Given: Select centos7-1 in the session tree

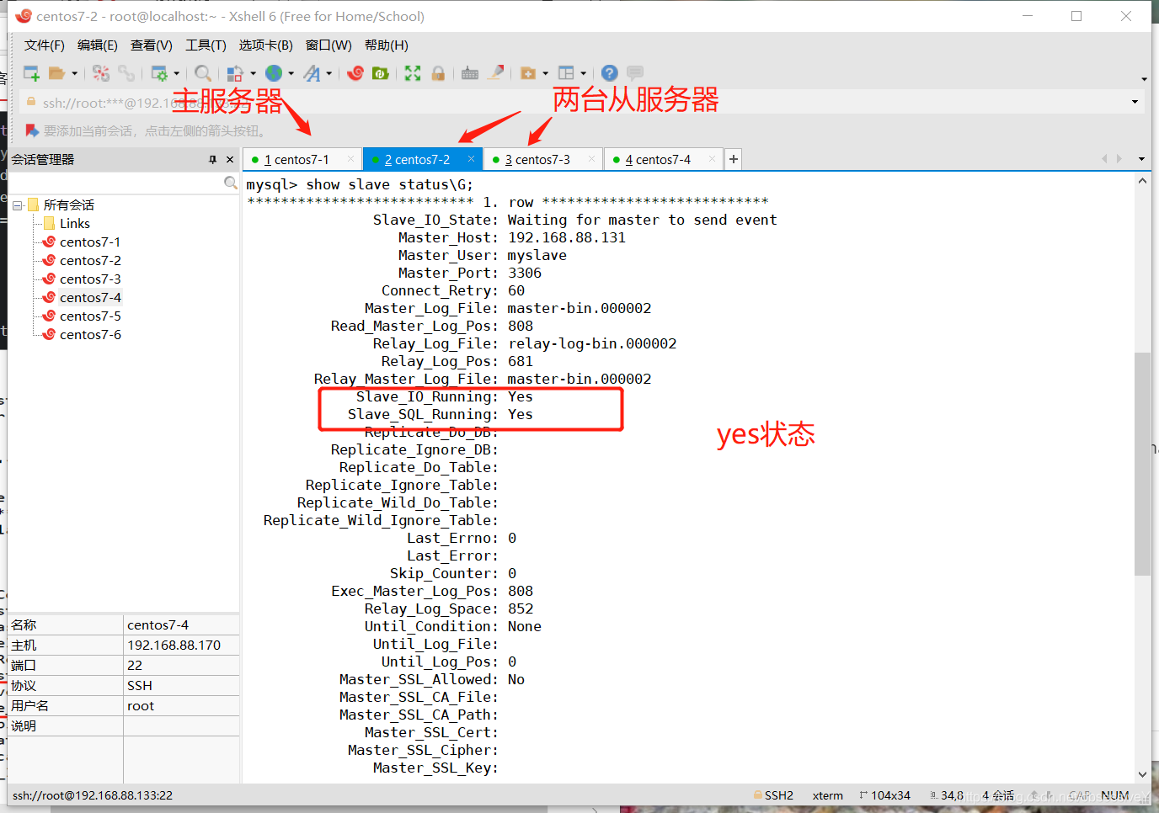Looking at the screenshot, I should point(90,242).
